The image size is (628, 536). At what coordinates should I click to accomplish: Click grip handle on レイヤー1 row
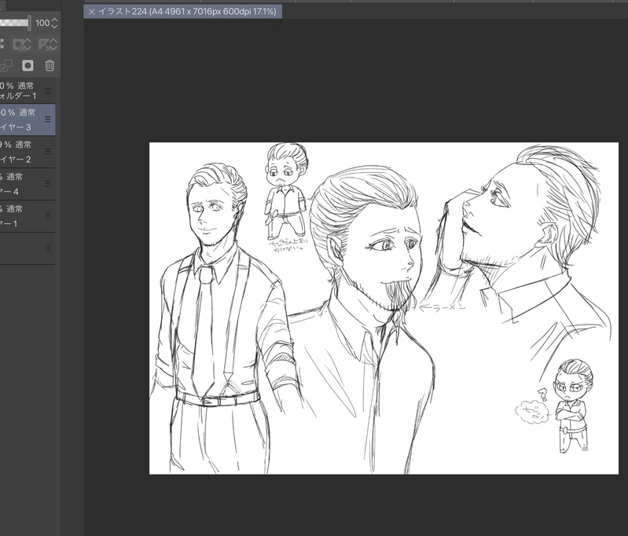(48, 216)
